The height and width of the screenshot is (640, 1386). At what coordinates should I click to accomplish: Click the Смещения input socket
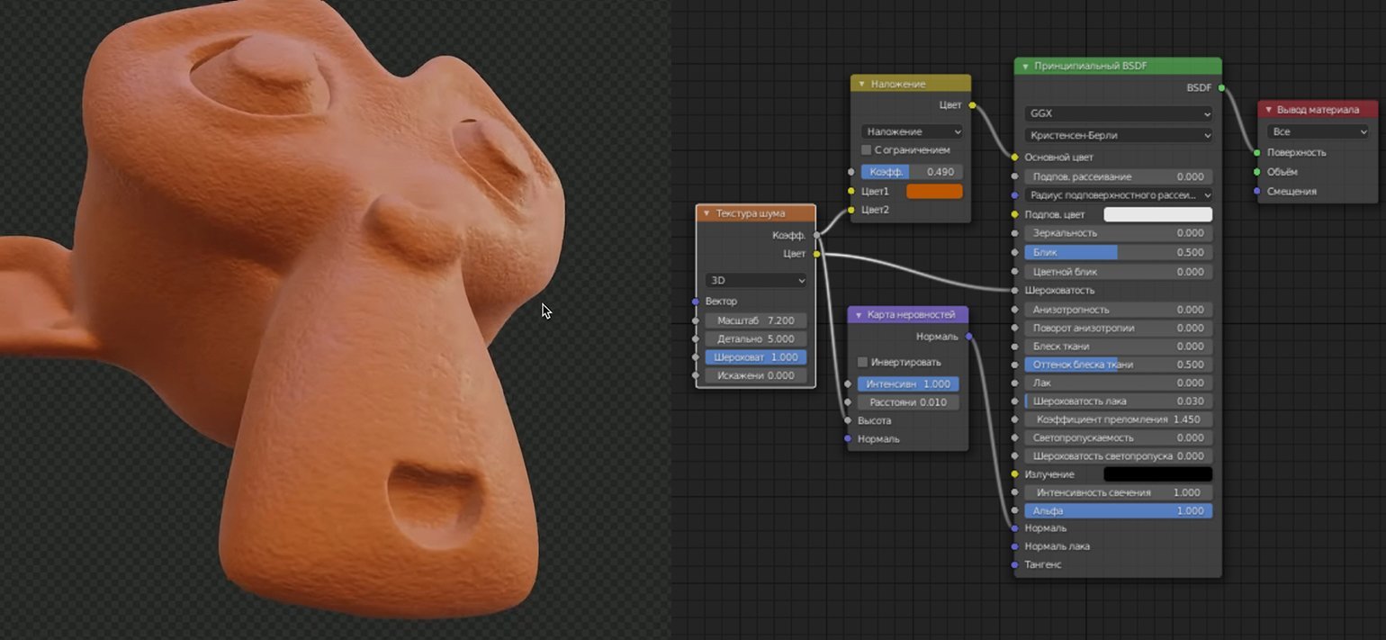[1257, 192]
